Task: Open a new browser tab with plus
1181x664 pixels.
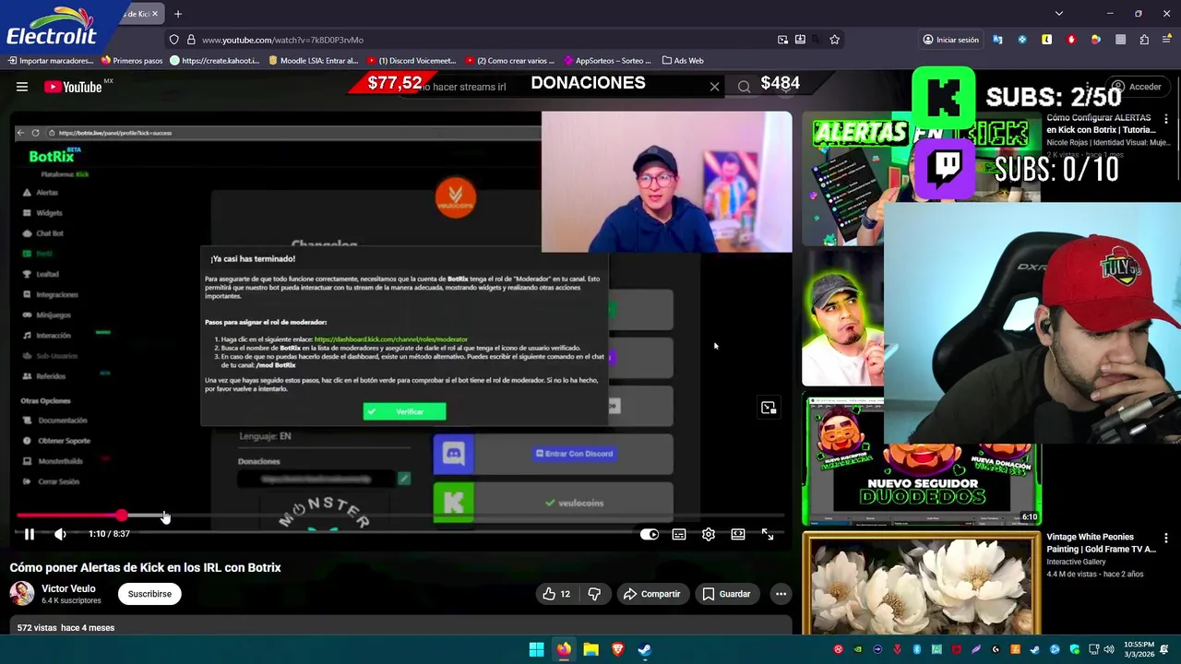Action: 178,14
